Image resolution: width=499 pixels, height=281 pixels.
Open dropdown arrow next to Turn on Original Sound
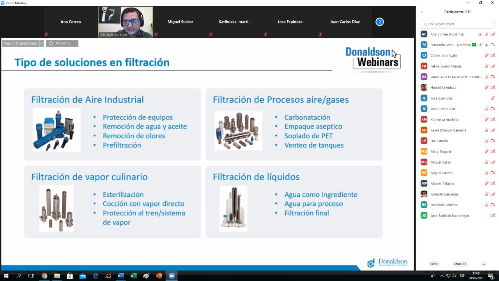[x=42, y=43]
